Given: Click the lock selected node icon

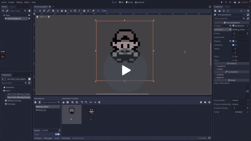Looking at the screenshot, I should click(x=84, y=11).
